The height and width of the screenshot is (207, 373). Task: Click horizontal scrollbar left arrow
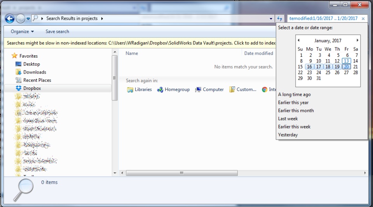point(122,173)
